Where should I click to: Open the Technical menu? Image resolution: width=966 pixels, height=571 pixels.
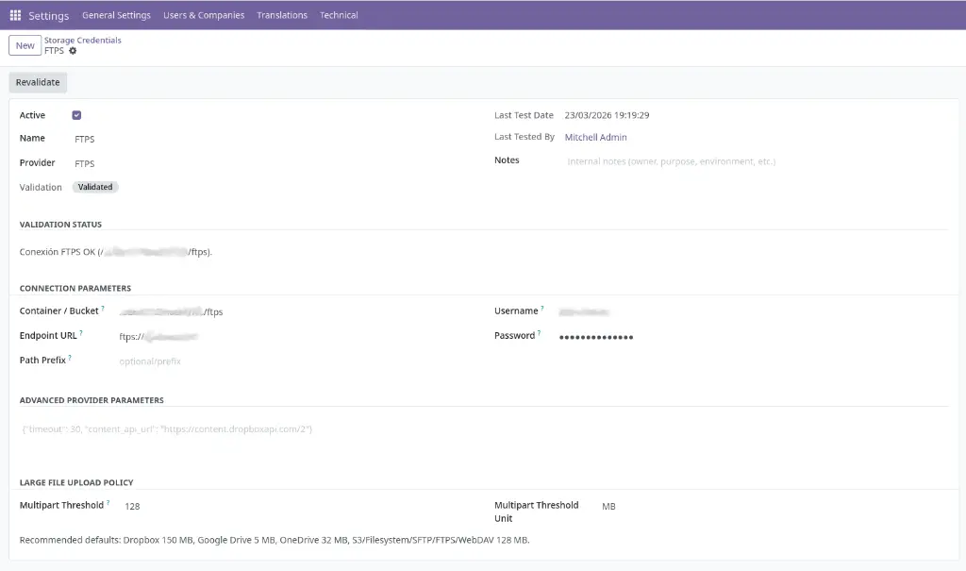pyautogui.click(x=339, y=15)
